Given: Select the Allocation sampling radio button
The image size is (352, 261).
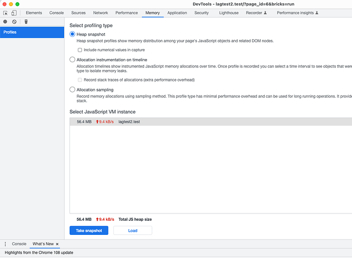Looking at the screenshot, I should point(73,90).
